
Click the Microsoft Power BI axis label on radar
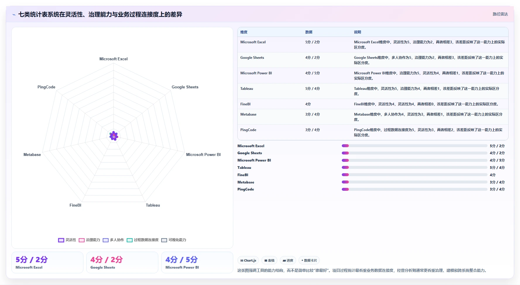(x=203, y=154)
